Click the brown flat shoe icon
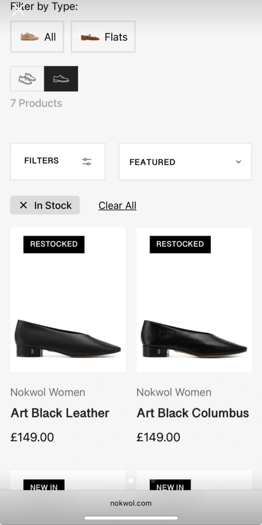This screenshot has width=262, height=525. [90, 37]
